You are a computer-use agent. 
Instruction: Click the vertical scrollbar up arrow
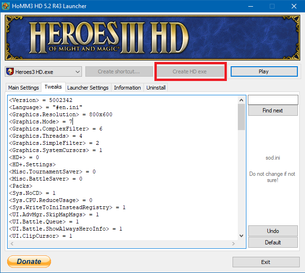(x=242, y=100)
